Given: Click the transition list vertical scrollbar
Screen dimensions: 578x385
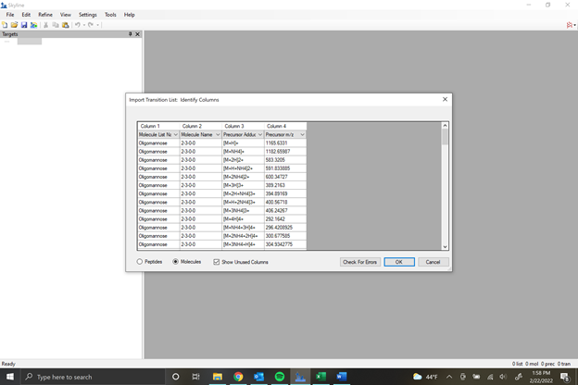Looking at the screenshot, I should (445, 185).
